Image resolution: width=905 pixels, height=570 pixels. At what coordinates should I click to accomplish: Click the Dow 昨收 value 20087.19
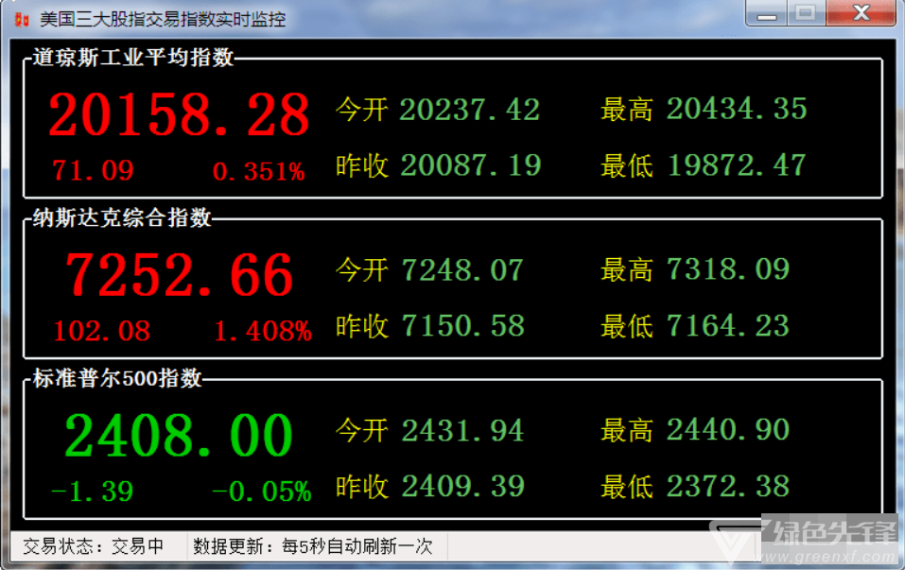coord(470,165)
